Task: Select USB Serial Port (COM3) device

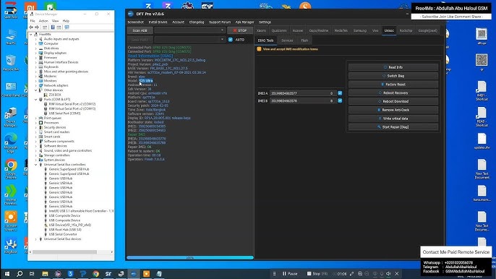Action: 64,113
